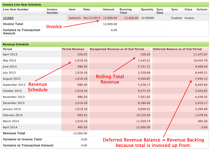This screenshot has height=150, width=211.
Task: Select the January 2014 period row
Action: (105, 109)
